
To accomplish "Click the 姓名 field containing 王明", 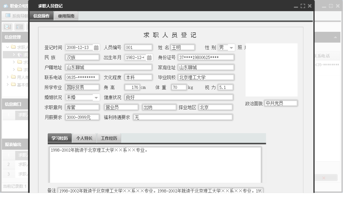I will (x=183, y=47).
